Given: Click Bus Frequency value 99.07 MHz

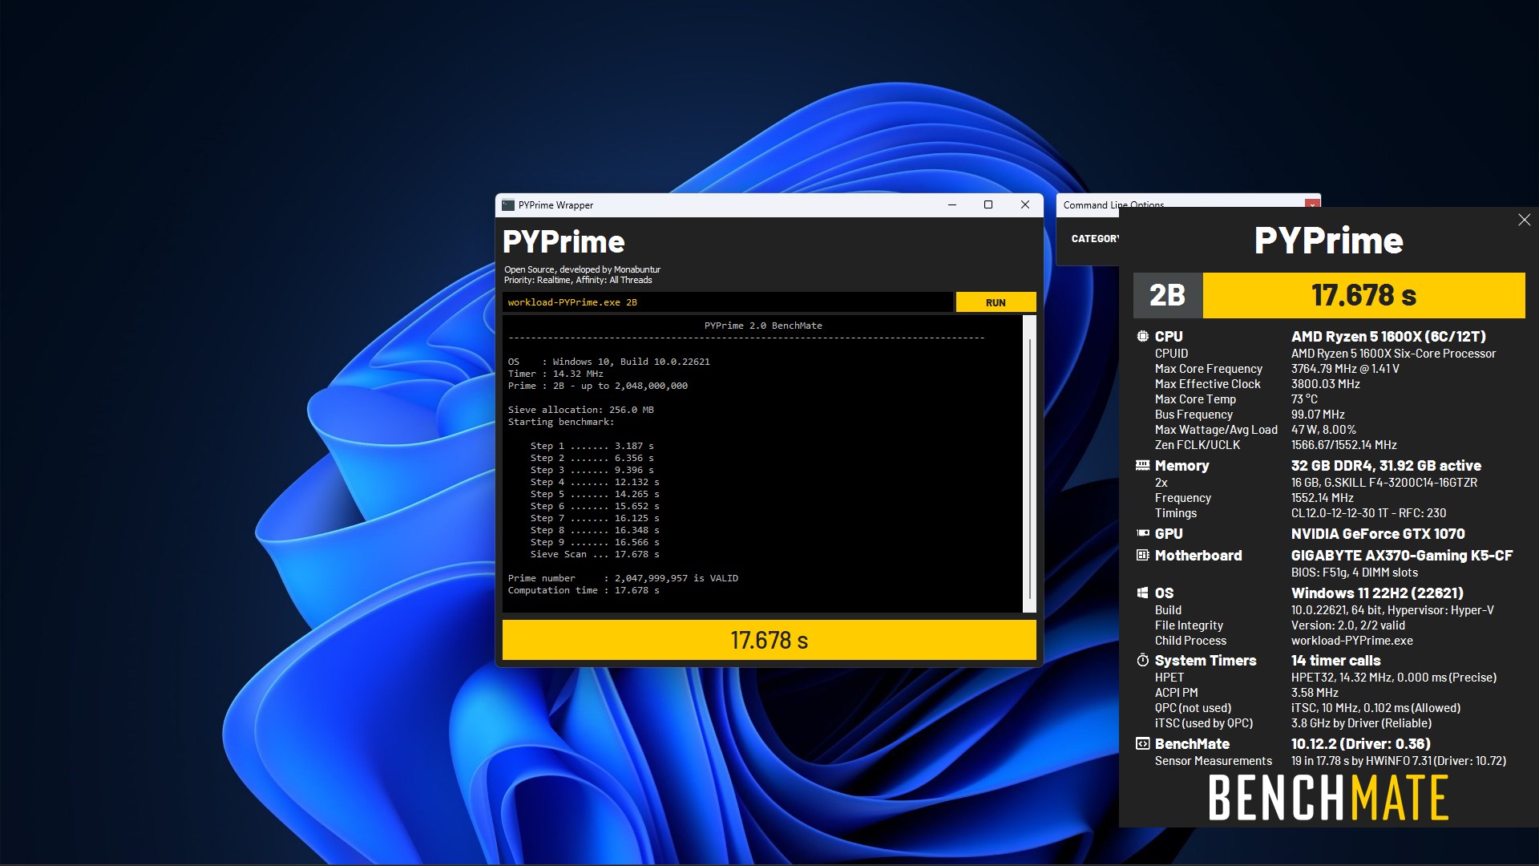Looking at the screenshot, I should [x=1318, y=415].
